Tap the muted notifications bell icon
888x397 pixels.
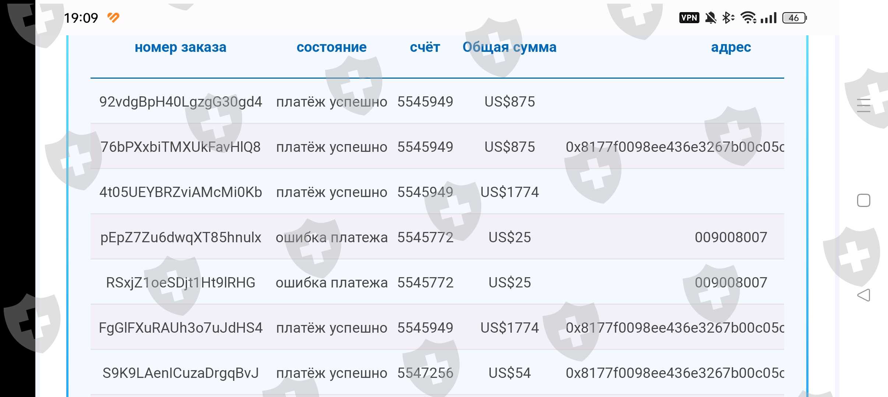point(711,18)
